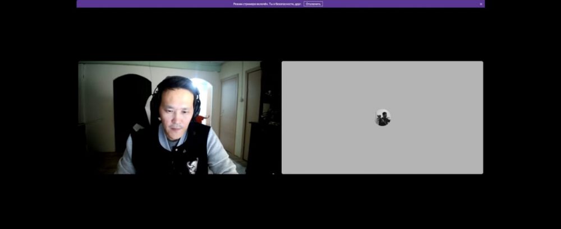The image size is (561, 229).
Task: Click the streamer mode notice text
Action: coord(267,4)
